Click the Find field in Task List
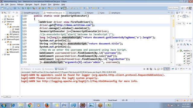The image size is (193, 108). [x=181, y=23]
